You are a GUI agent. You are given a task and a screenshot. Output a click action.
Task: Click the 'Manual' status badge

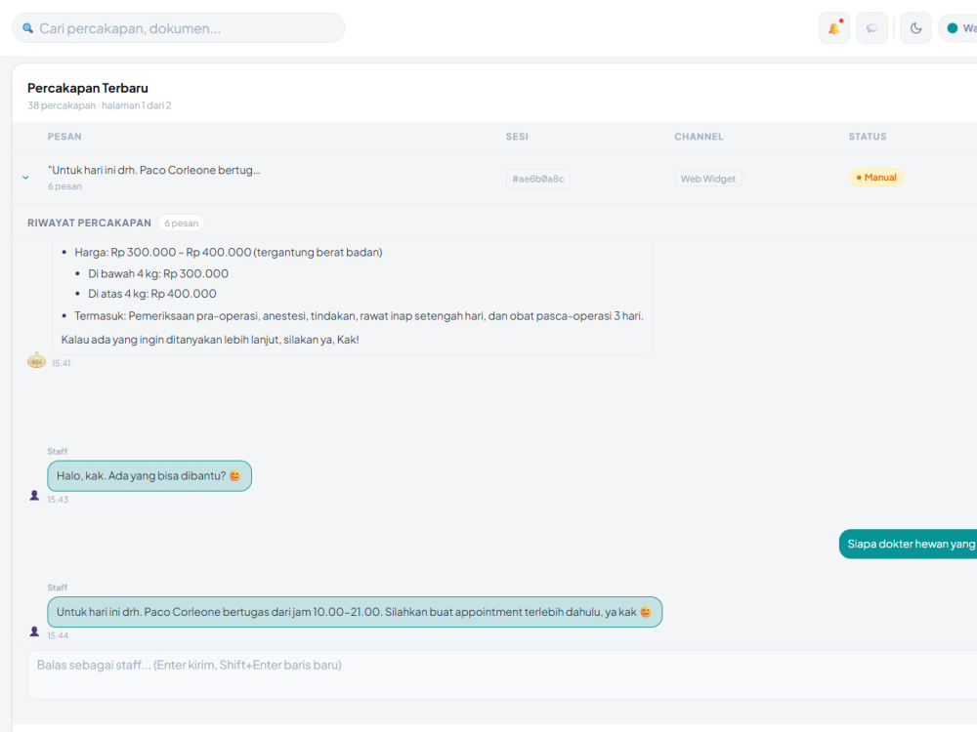pyautogui.click(x=876, y=178)
